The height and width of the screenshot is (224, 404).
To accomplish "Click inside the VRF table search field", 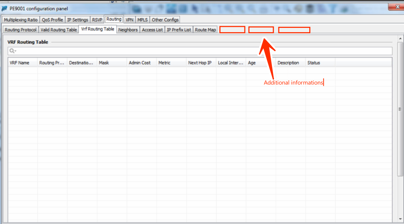I will [203, 51].
